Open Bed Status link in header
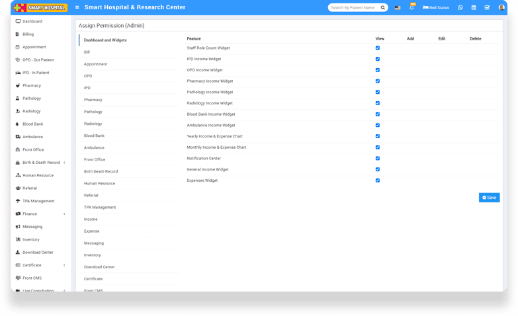518x316 pixels. pyautogui.click(x=436, y=7)
